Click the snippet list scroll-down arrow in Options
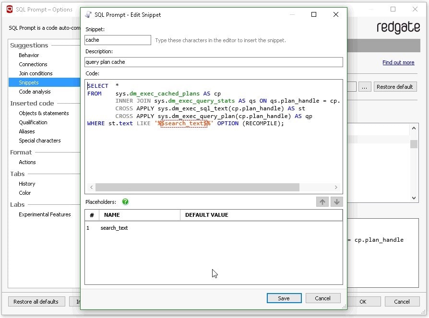Image resolution: width=429 pixels, height=318 pixels. tap(414, 198)
